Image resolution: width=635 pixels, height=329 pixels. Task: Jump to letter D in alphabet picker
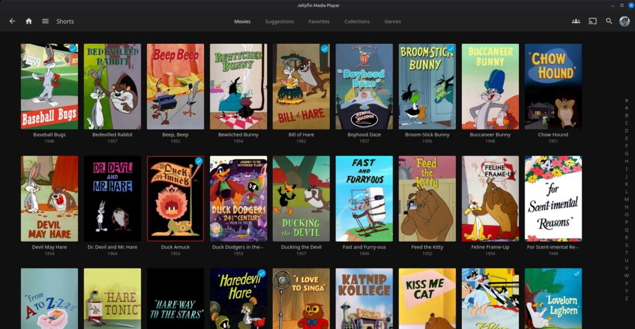(626, 131)
